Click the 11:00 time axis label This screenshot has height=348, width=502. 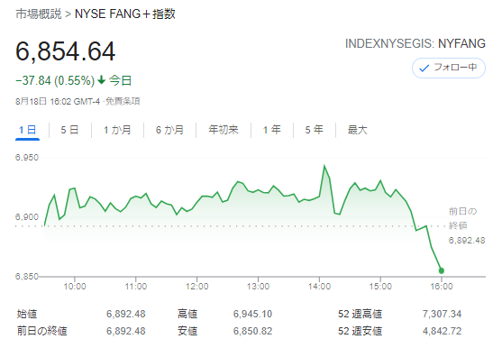point(136,286)
